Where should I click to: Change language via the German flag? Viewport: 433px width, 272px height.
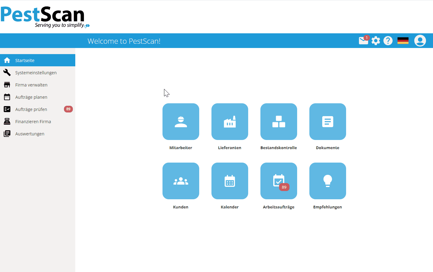(403, 41)
